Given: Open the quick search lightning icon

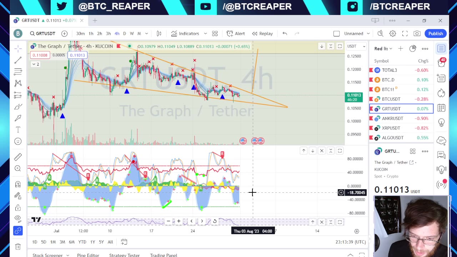Looking at the screenshot, I should click(381, 34).
